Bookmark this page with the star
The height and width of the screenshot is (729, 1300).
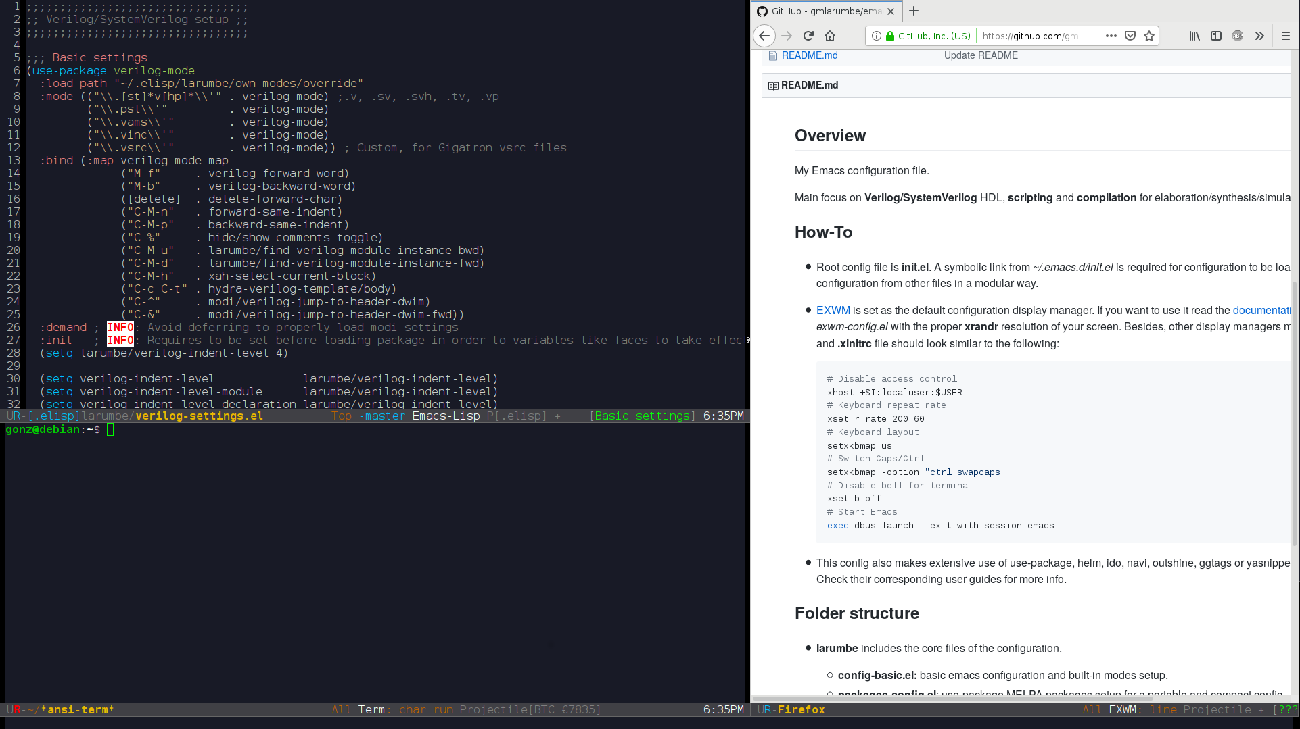point(1149,36)
